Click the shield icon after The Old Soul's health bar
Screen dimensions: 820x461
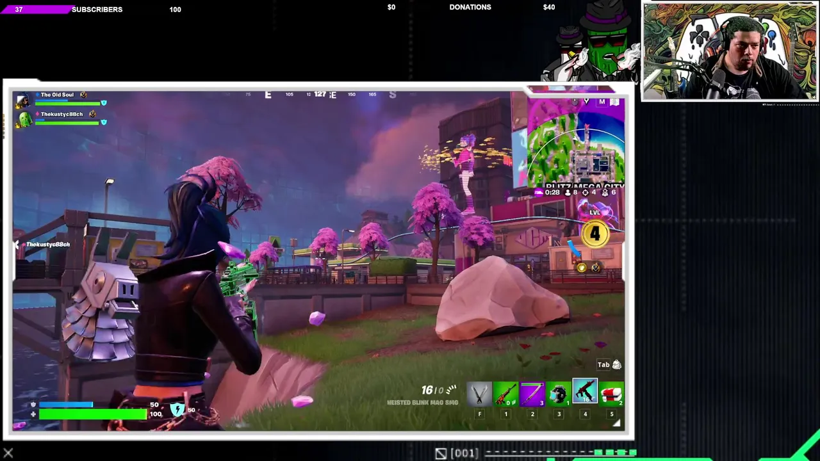click(104, 102)
